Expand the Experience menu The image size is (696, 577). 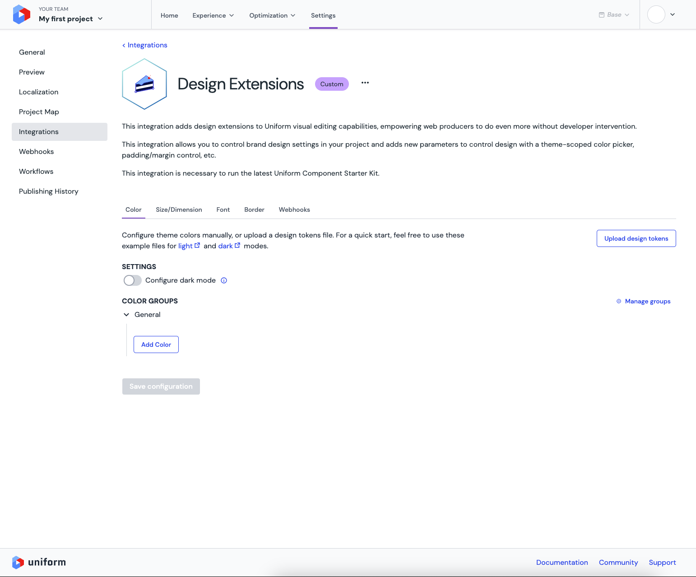point(213,15)
